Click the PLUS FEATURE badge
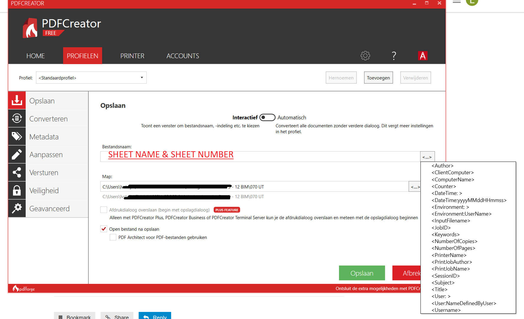This screenshot has height=319, width=524. pos(227,210)
